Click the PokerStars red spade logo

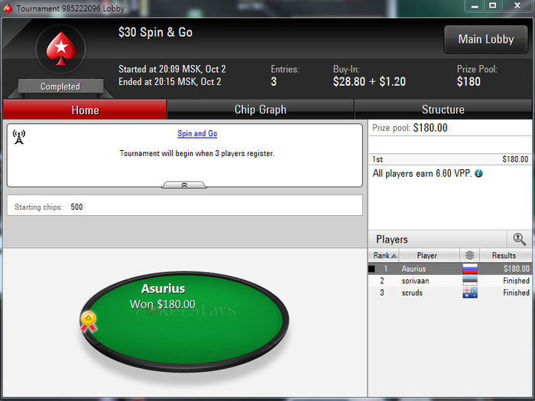pyautogui.click(x=61, y=48)
